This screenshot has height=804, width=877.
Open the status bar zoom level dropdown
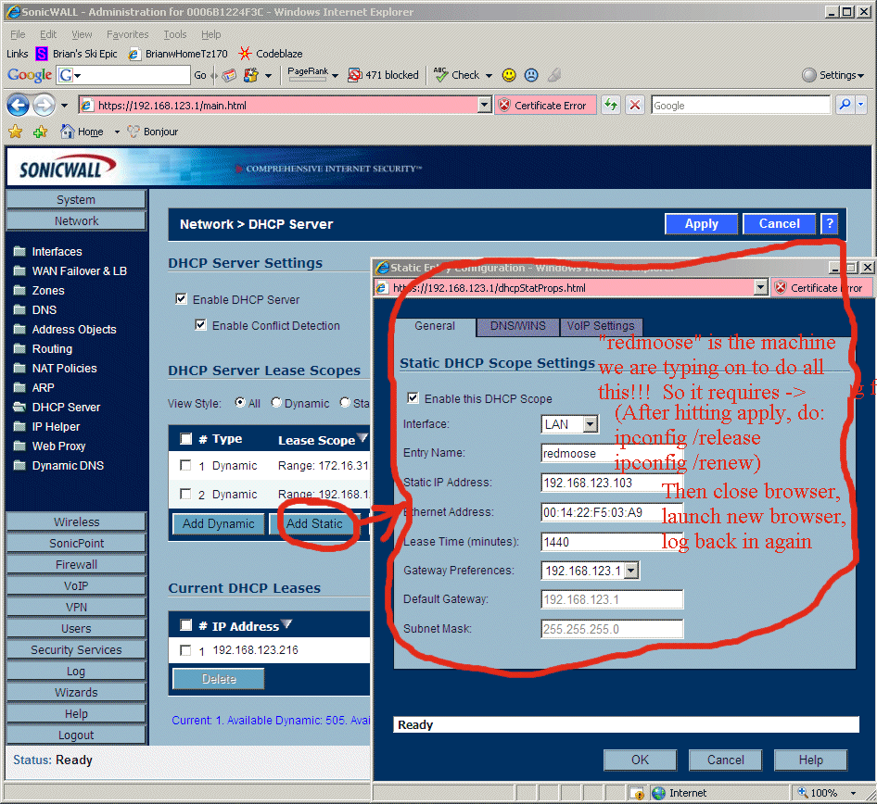point(854,793)
